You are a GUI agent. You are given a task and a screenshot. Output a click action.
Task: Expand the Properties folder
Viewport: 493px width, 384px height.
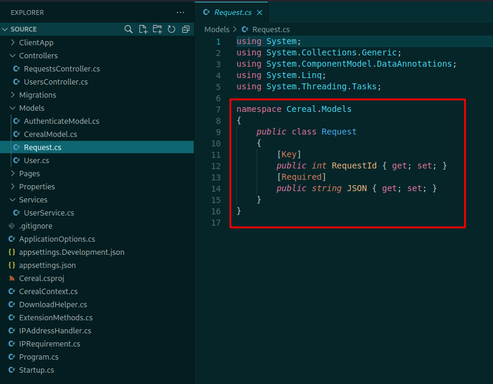[97, 187]
